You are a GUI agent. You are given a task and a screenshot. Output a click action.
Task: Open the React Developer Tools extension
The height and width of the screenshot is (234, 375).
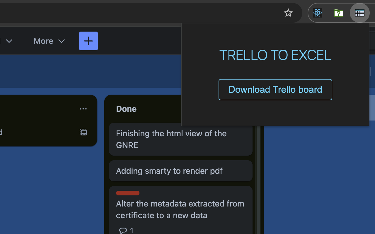pos(318,13)
